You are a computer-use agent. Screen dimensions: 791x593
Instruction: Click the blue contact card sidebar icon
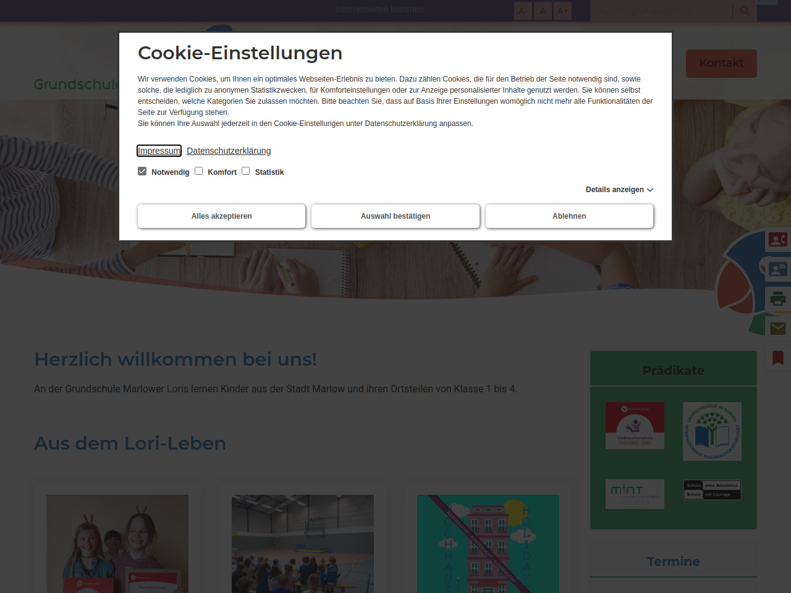[x=777, y=269]
